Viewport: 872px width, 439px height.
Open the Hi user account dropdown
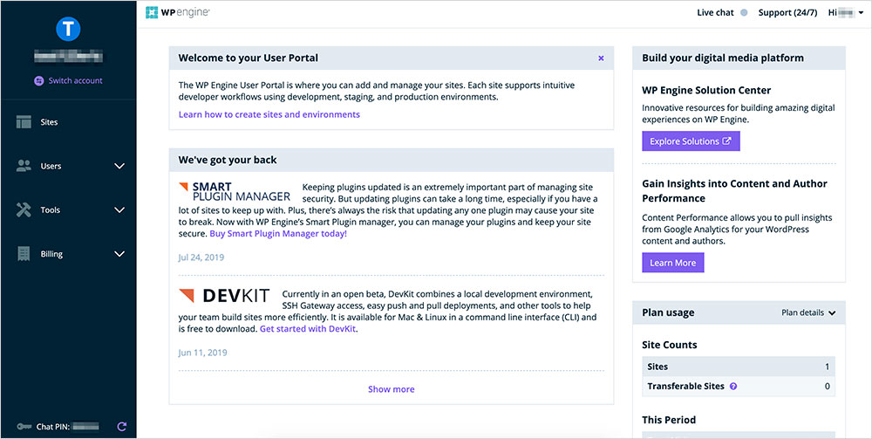[x=846, y=13]
